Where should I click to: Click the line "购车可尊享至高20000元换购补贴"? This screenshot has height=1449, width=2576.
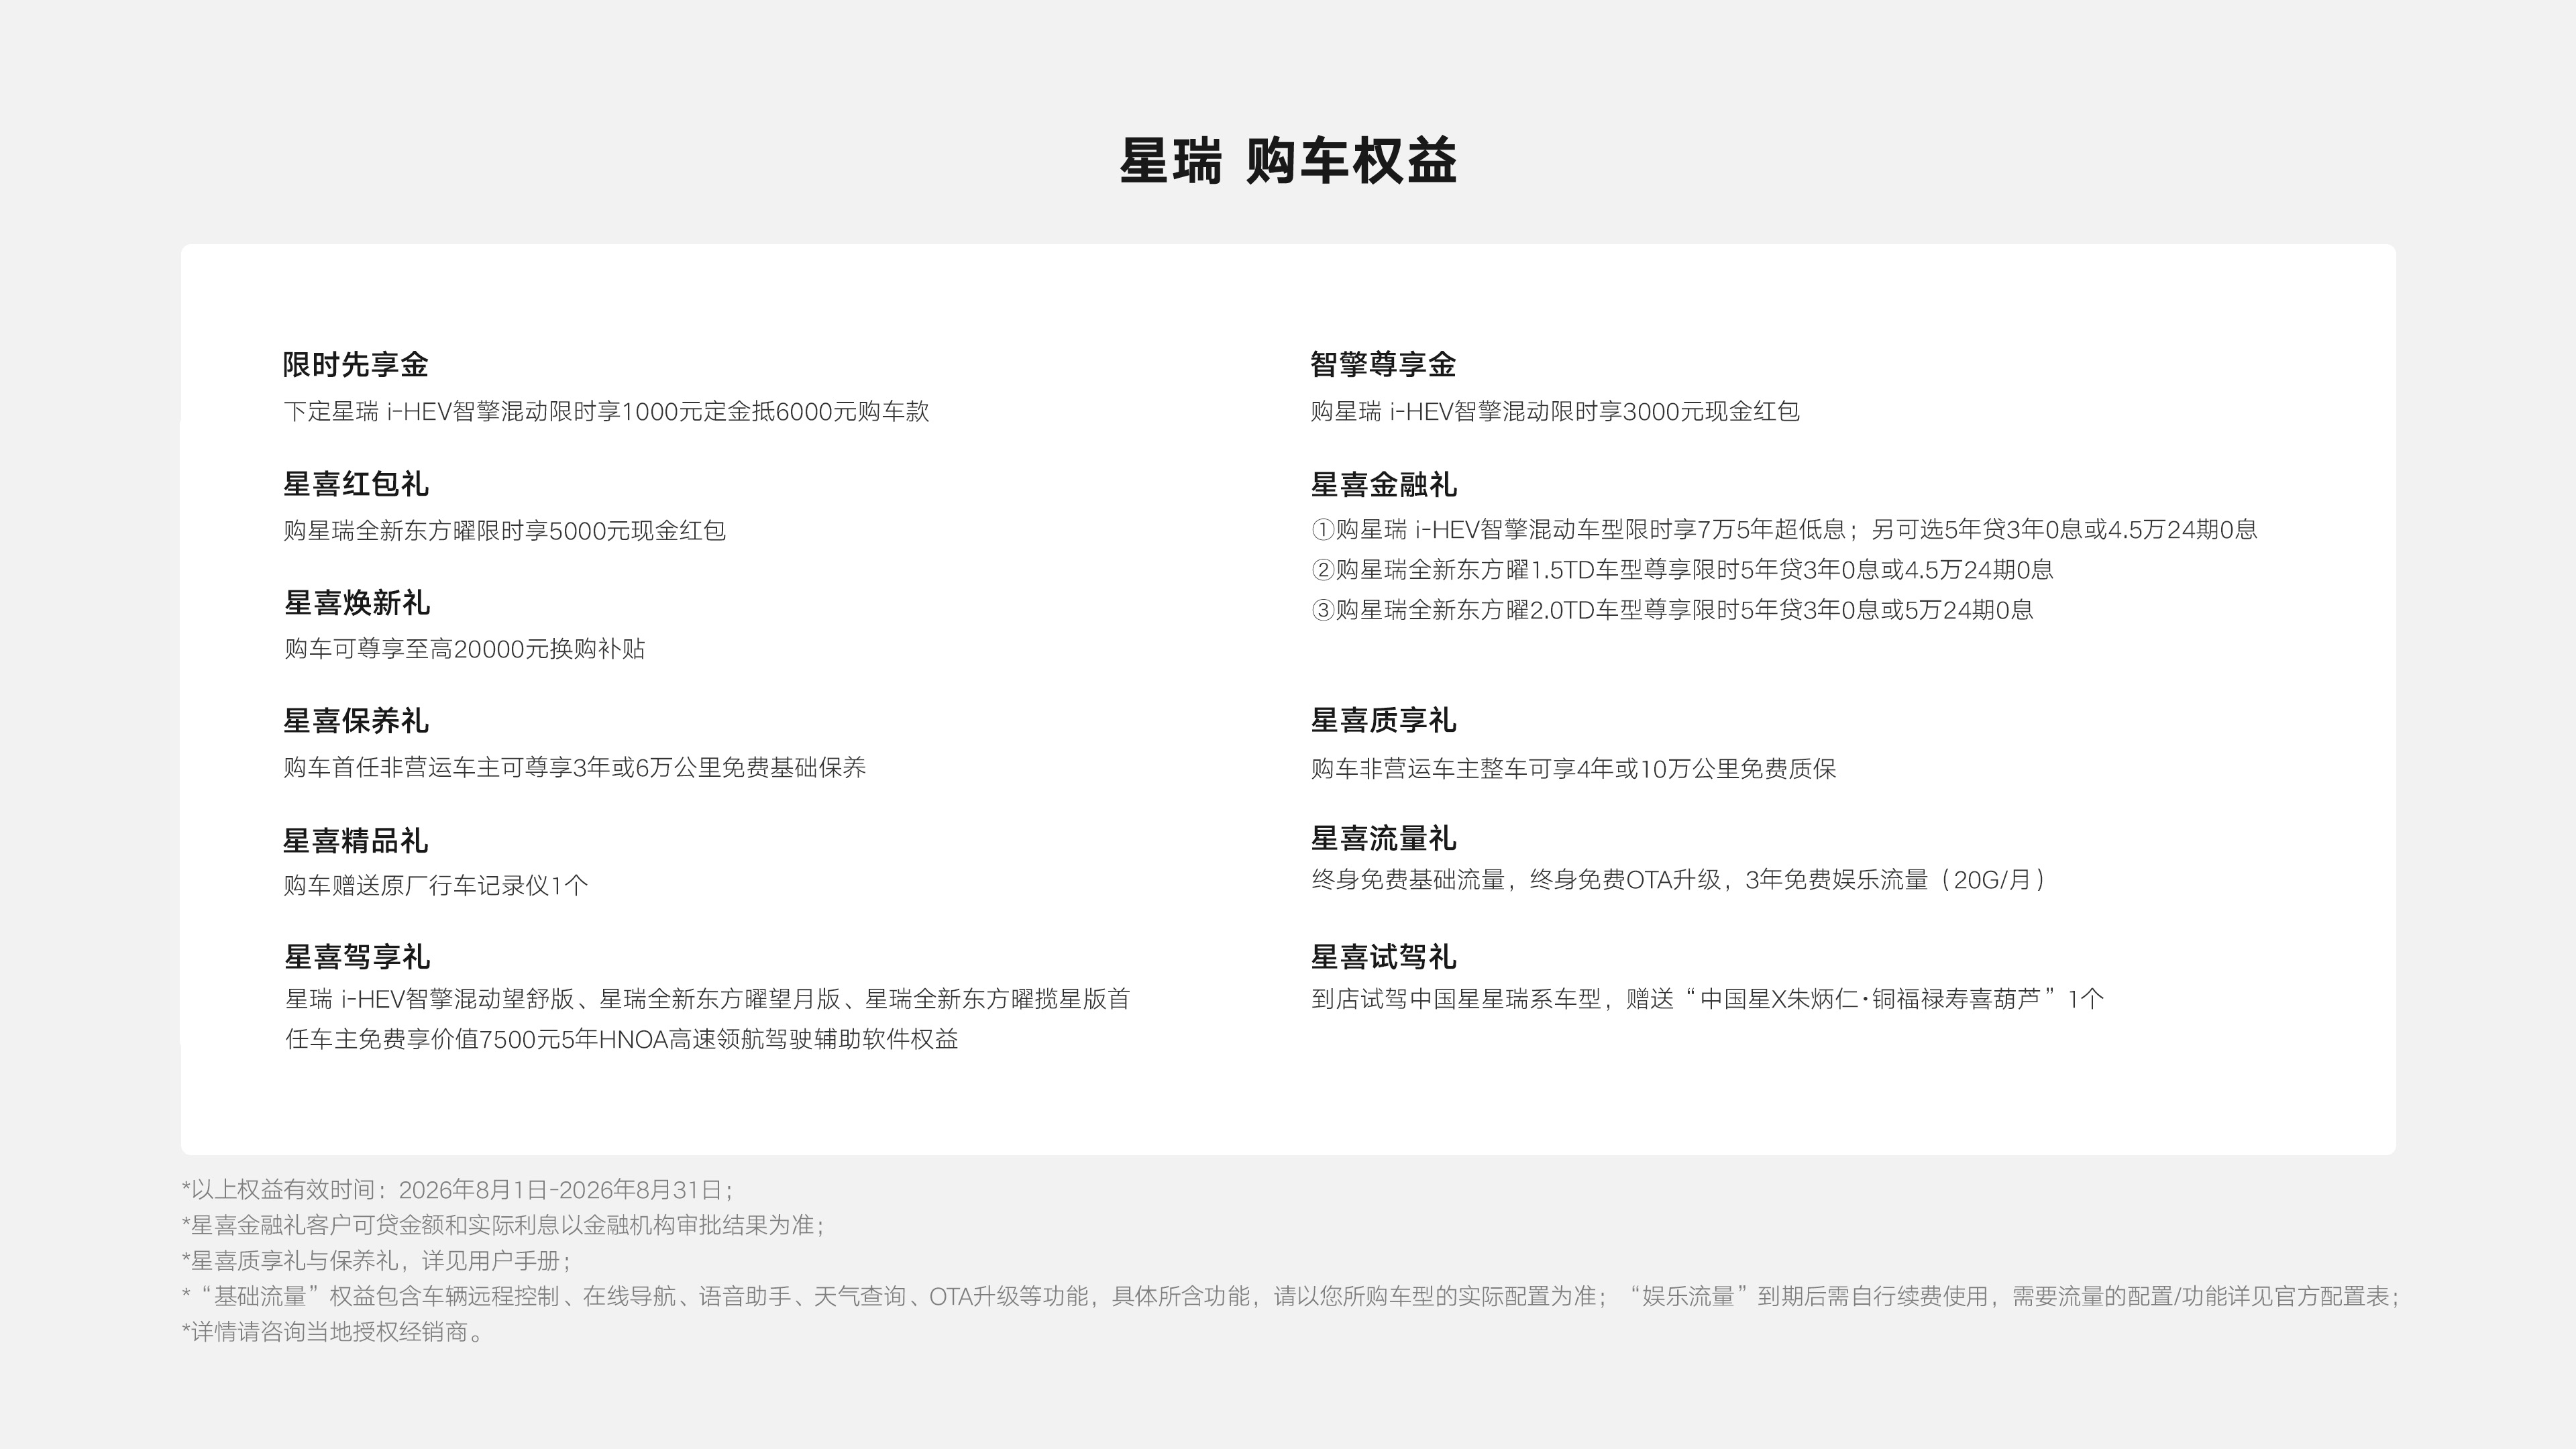[464, 649]
